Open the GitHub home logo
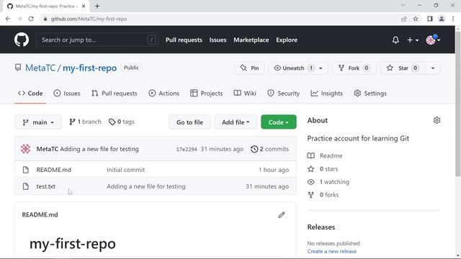461x259 pixels. [22, 40]
